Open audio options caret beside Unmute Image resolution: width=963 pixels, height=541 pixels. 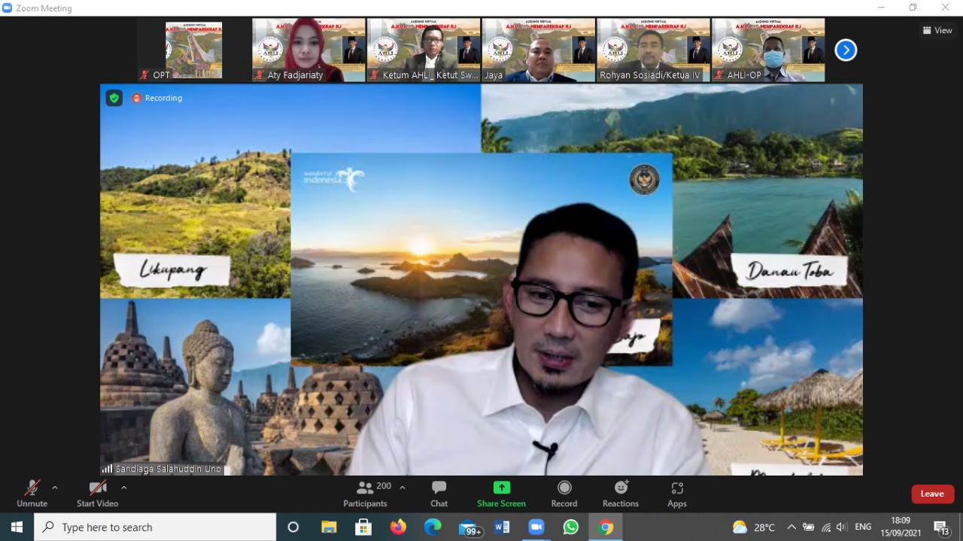55,488
